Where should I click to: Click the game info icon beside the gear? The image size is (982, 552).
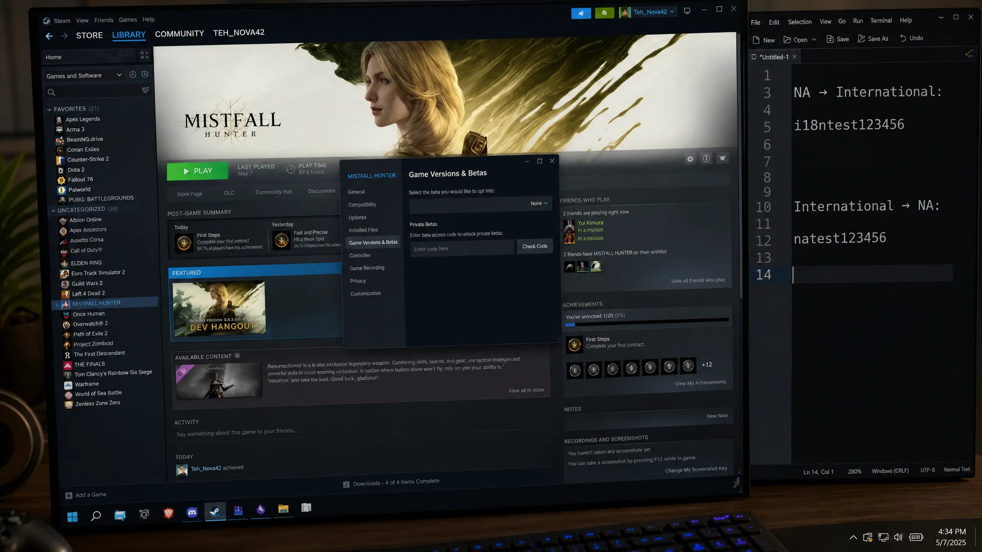[x=706, y=159]
